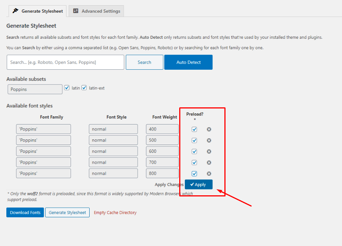Delete the Poppins 600 font style
The height and width of the screenshot is (246, 342).
point(209,151)
